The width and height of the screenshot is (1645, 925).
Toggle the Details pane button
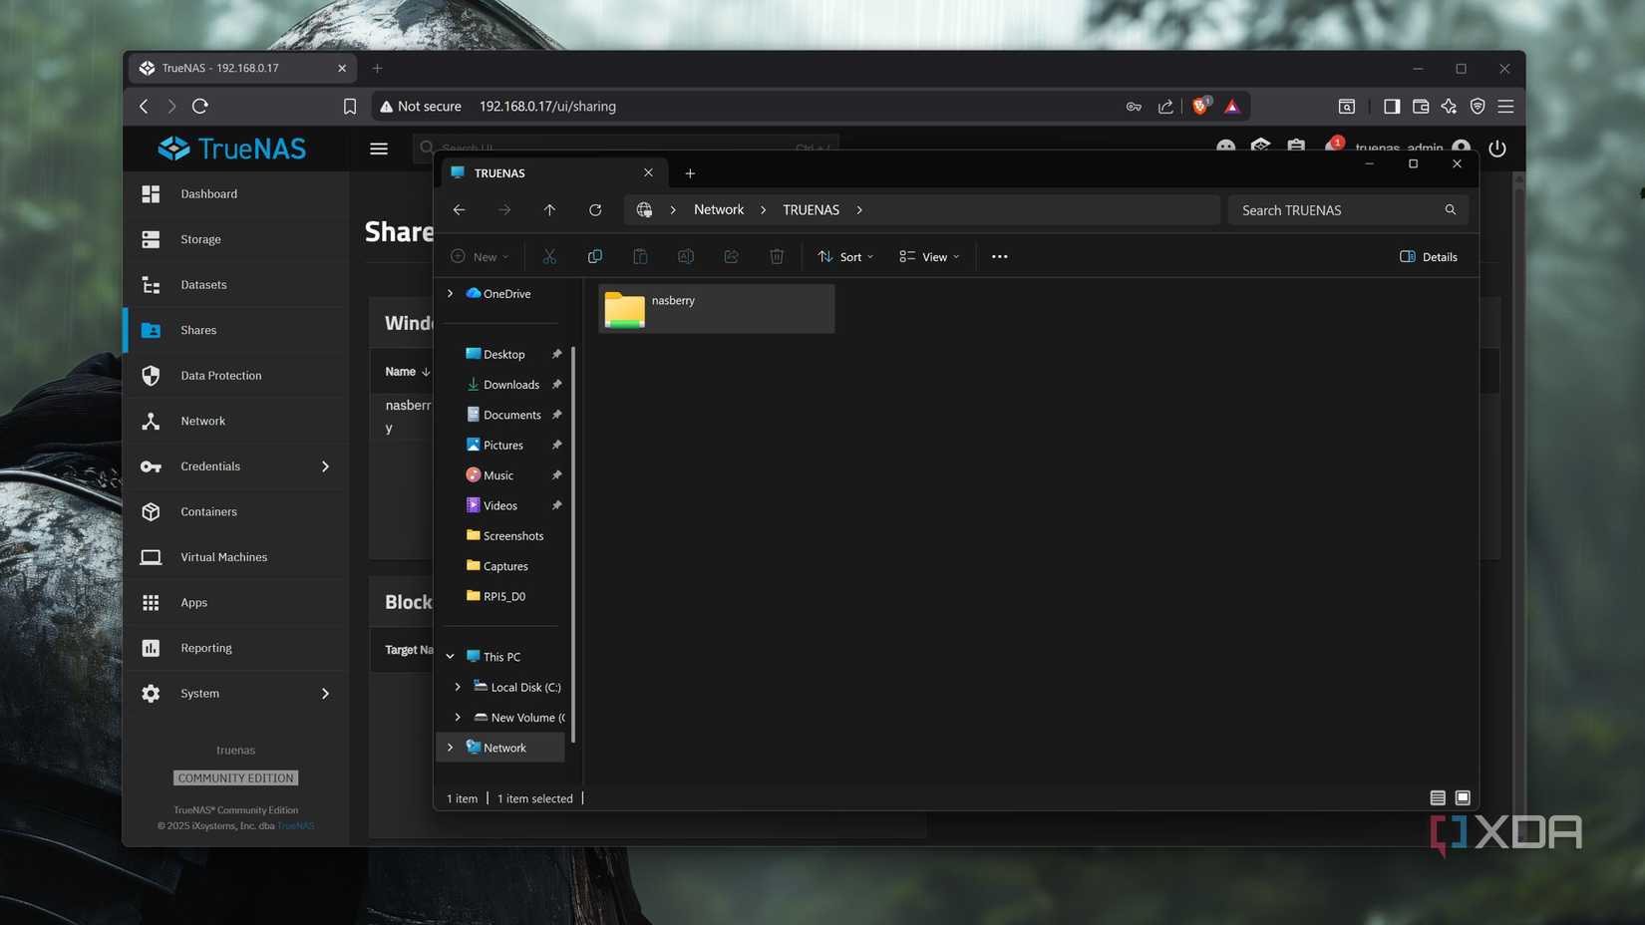click(1429, 257)
